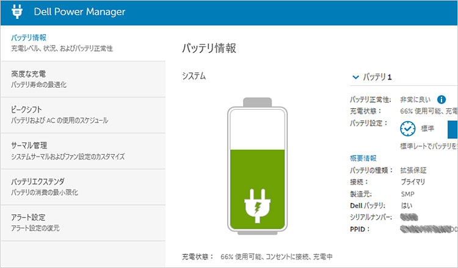Click the Dell Power Manager title text

click(79, 12)
